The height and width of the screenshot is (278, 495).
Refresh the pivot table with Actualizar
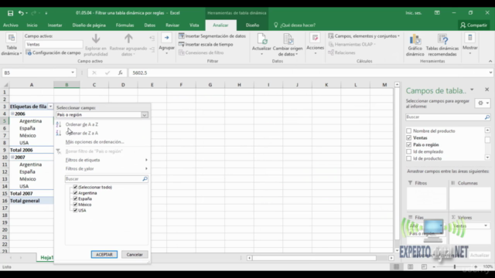[261, 44]
